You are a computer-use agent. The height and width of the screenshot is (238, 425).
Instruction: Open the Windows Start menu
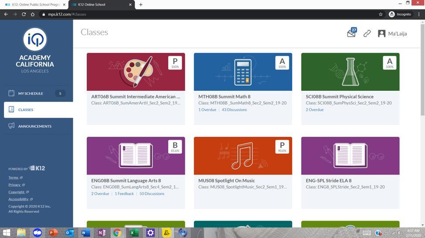pos(6,233)
